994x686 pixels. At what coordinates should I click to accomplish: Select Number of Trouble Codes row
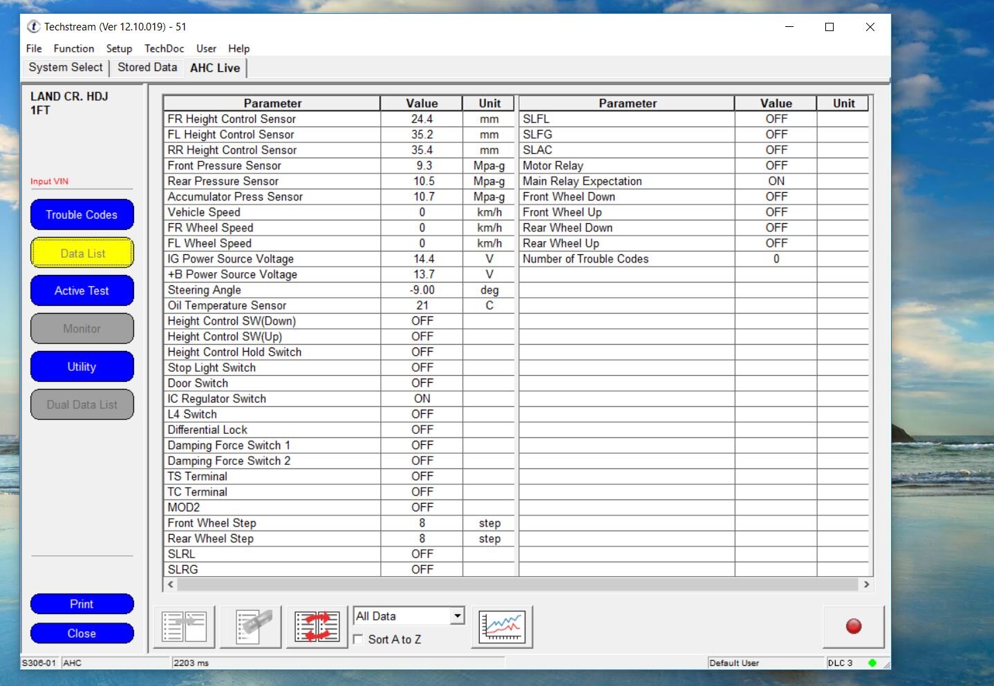pos(694,259)
